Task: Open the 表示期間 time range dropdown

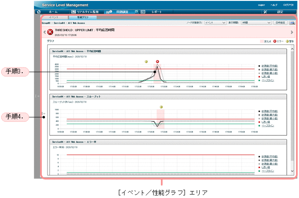Action: pyautogui.click(x=256, y=23)
